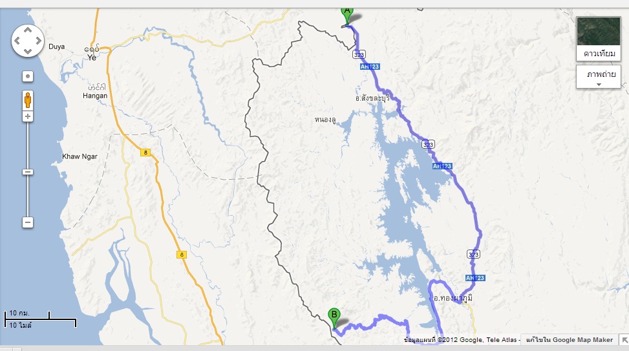Select the orange Street View pegman
629x351 pixels.
[x=28, y=100]
